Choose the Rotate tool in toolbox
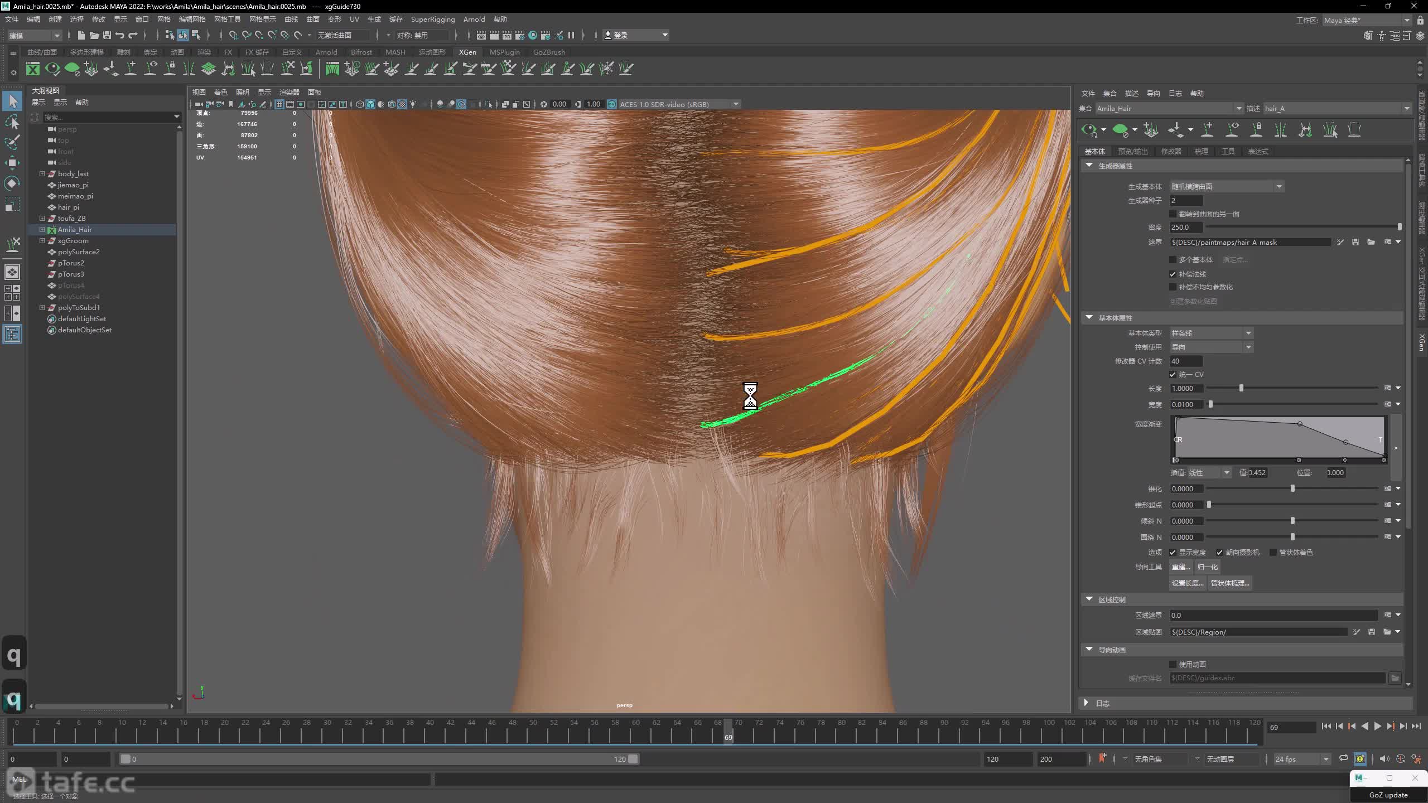Viewport: 1428px width, 803px height. pos(13,183)
